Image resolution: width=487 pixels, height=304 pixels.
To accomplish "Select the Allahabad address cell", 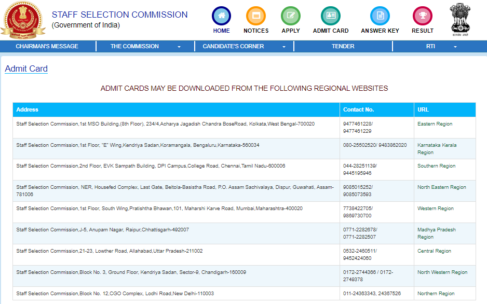I will pos(176,254).
